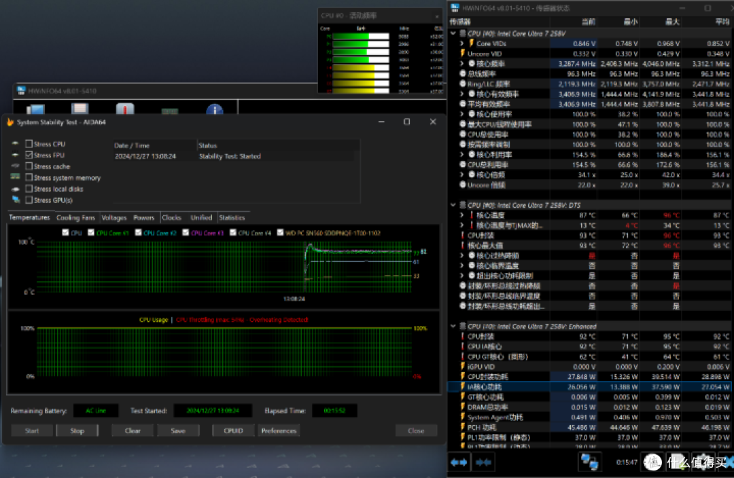Open Sensors thermometer icon in HWiNFO64 main toolbar
The image size is (734, 478).
125,109
